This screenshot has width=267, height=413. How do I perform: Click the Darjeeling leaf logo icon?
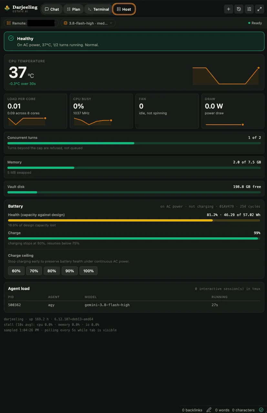coord(7,7)
